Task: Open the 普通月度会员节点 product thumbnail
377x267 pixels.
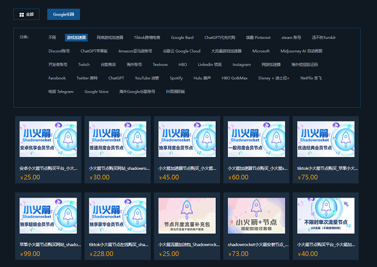Action: (118, 139)
